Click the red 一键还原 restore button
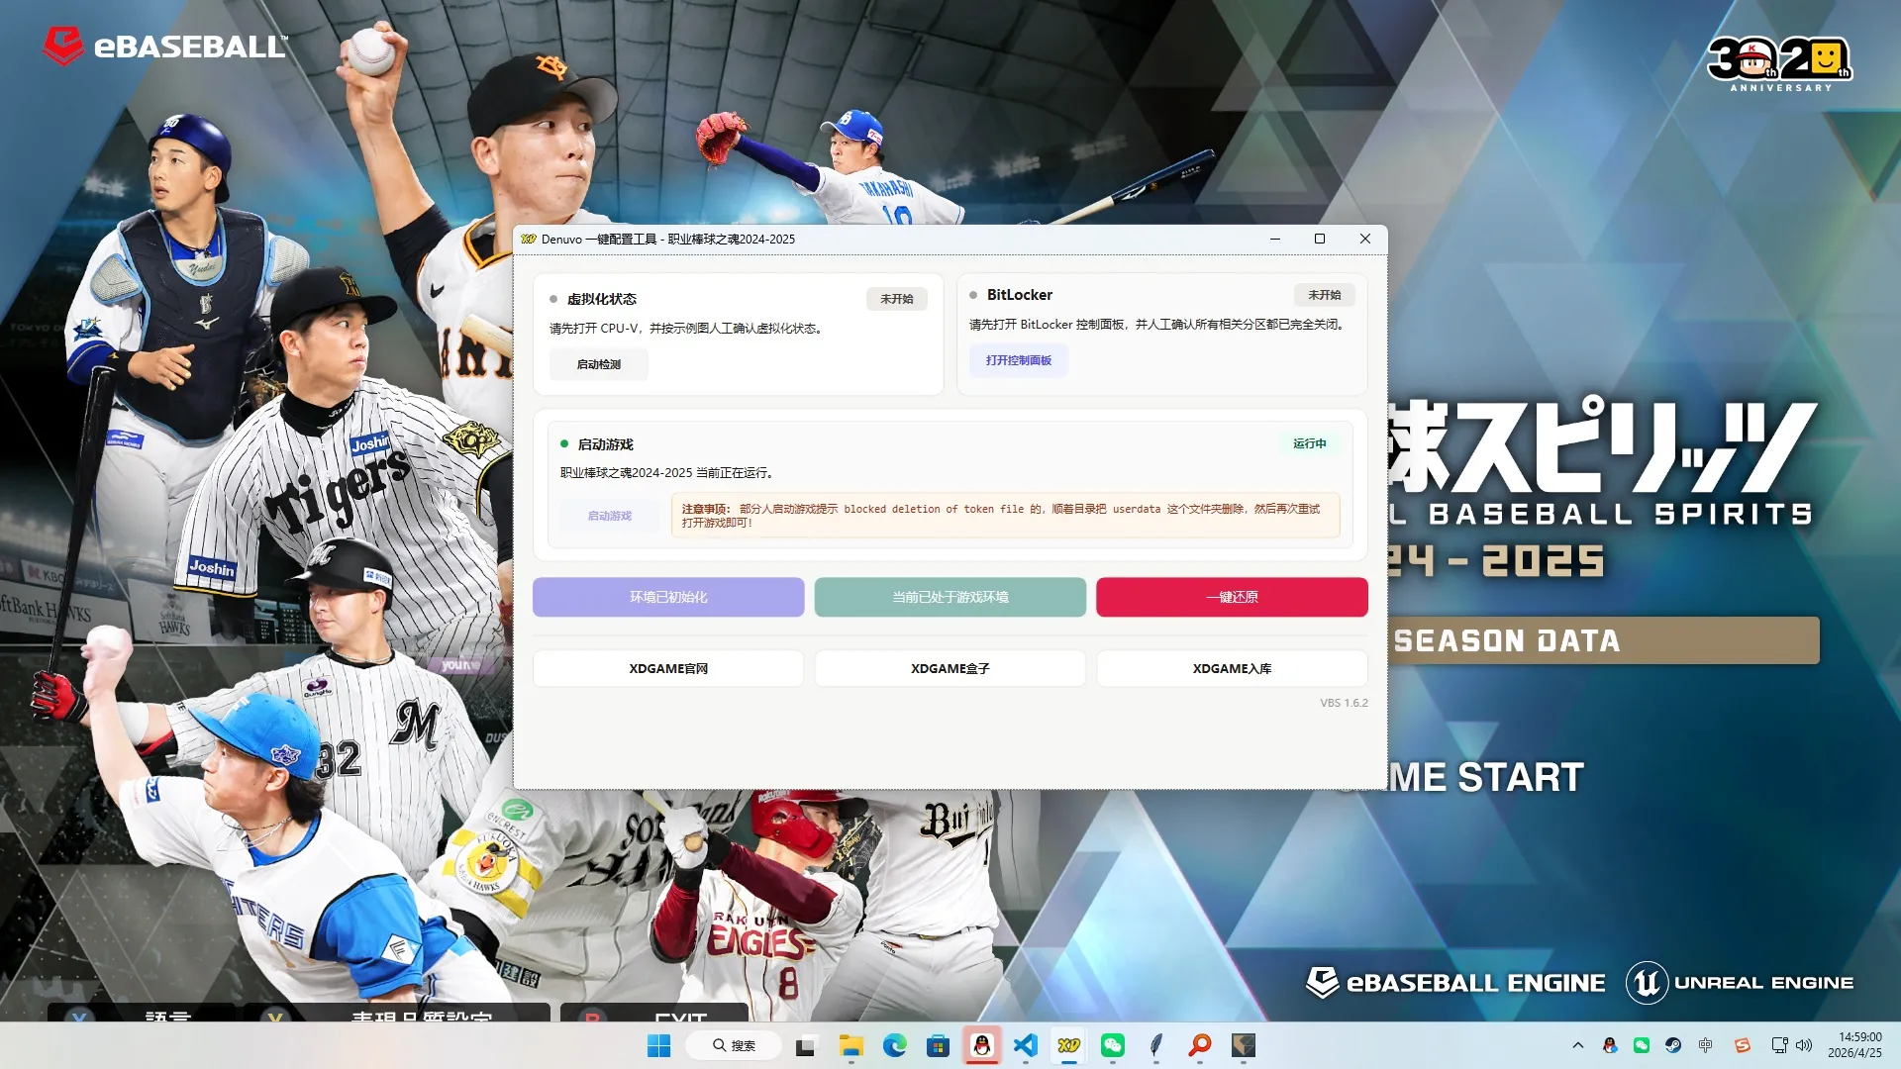1901x1069 pixels. click(x=1231, y=597)
